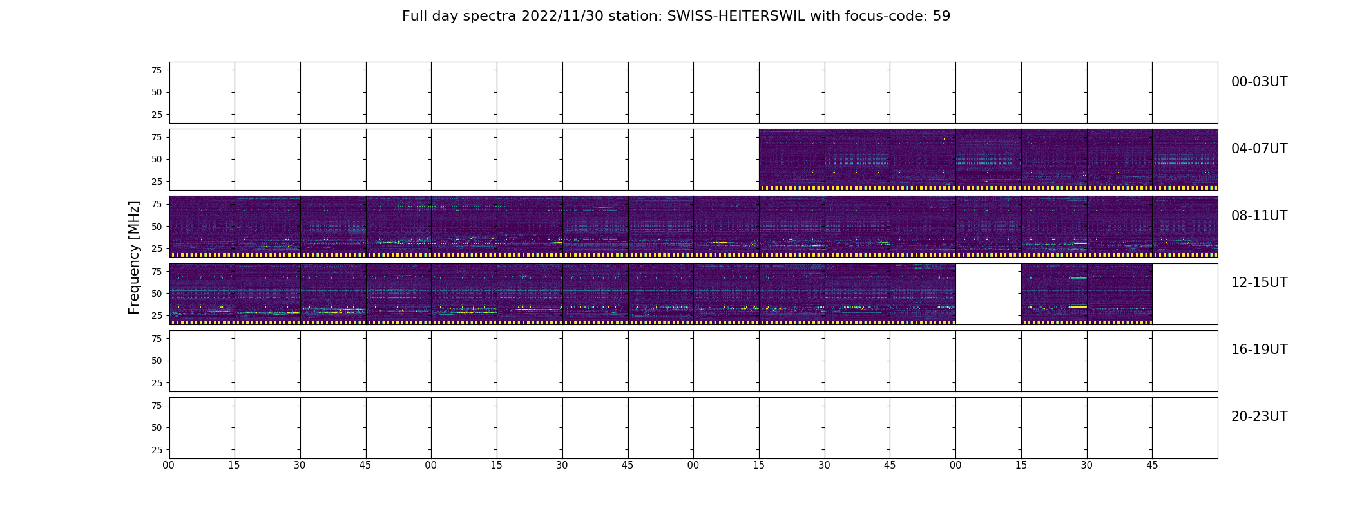Viewport: 1353px width, 515px height.
Task: Select the '16-19UT' row label
Action: click(1259, 350)
